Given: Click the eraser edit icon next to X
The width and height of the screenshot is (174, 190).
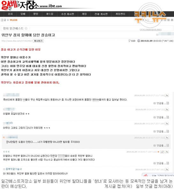Looking at the screenshot, I should 162,152.
